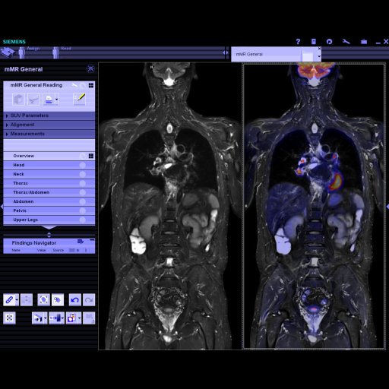
Task: Click the pencil edit icon
Action: tap(79, 99)
